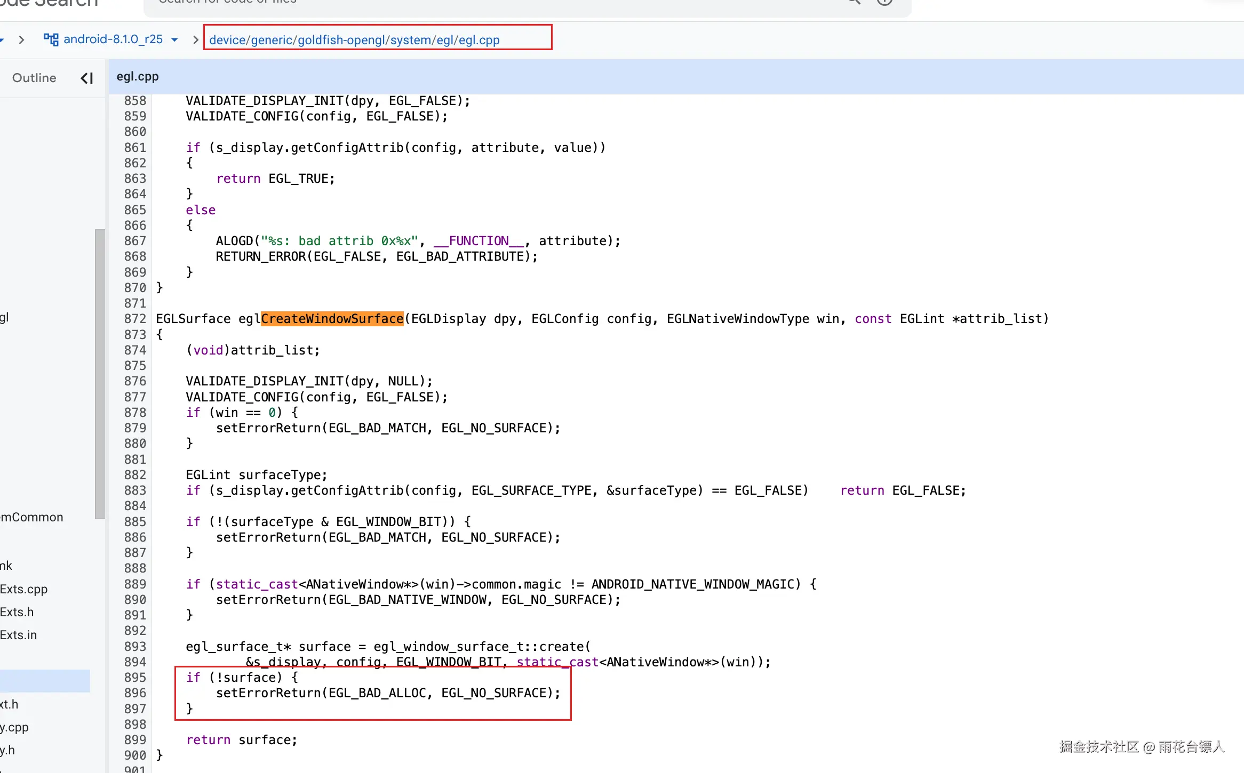Collapse the Outline side panel

coord(87,78)
